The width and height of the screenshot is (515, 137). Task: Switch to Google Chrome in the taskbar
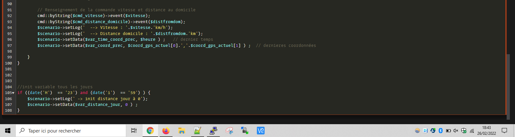150,131
